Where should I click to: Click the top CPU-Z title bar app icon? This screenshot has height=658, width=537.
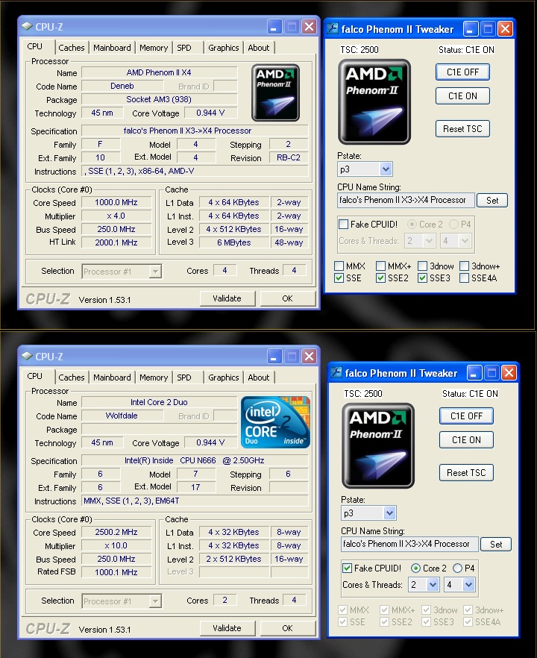tap(28, 26)
